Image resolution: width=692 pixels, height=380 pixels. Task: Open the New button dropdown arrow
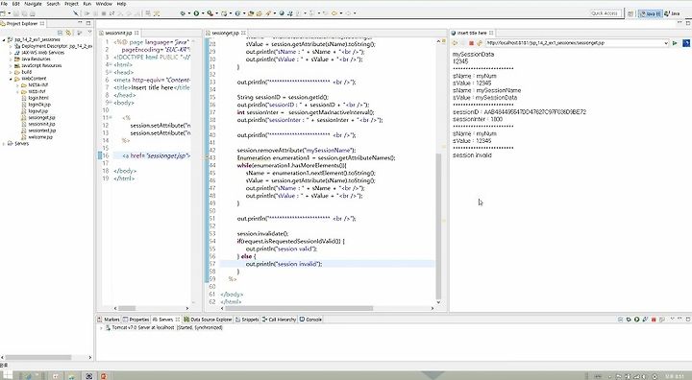[9, 13]
